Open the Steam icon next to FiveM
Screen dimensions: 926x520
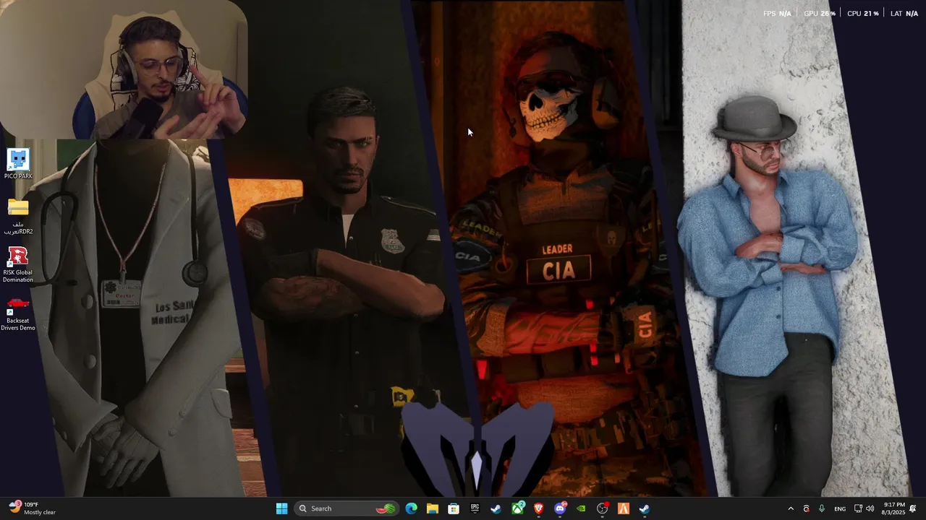(x=645, y=508)
